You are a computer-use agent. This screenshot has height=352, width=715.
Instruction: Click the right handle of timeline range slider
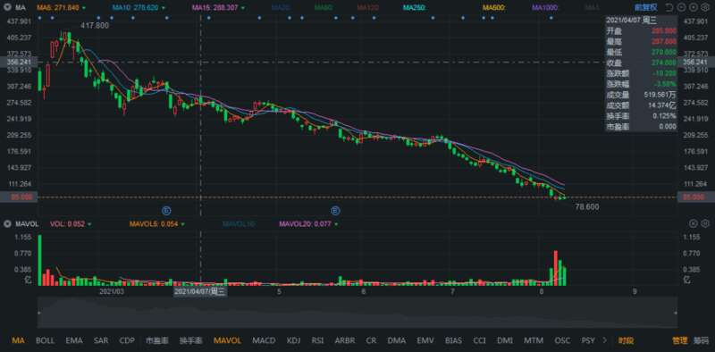(676, 313)
